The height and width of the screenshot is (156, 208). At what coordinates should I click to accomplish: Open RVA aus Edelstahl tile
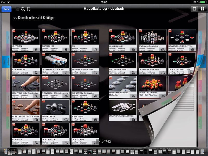(x=152, y=40)
